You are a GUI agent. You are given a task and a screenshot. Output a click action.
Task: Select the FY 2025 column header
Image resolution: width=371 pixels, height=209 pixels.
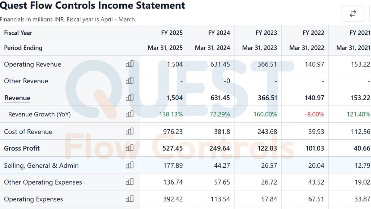(172, 33)
